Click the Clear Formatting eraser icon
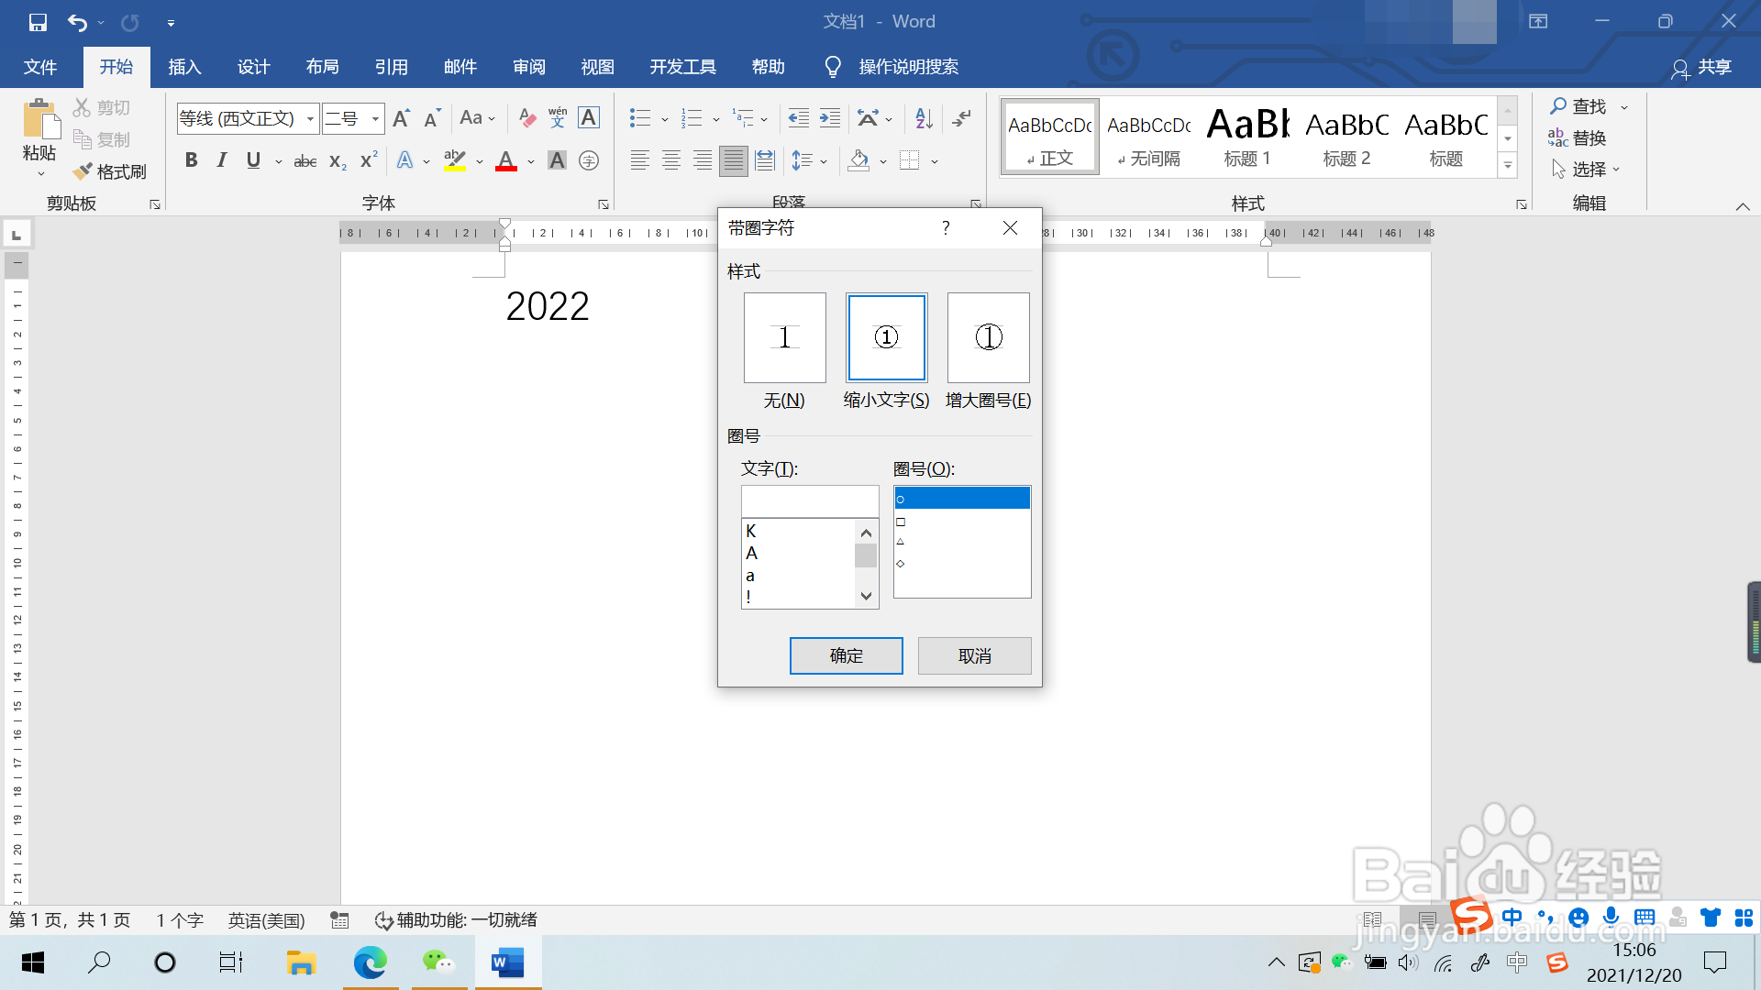1761x990 pixels. (526, 117)
